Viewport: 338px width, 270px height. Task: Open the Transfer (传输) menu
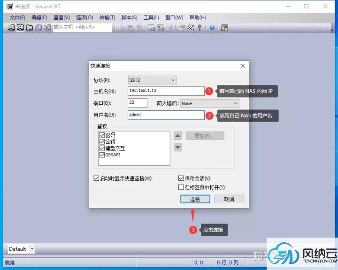108,17
